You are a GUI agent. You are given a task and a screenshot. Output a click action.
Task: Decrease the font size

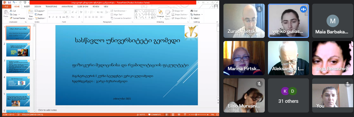76,12
